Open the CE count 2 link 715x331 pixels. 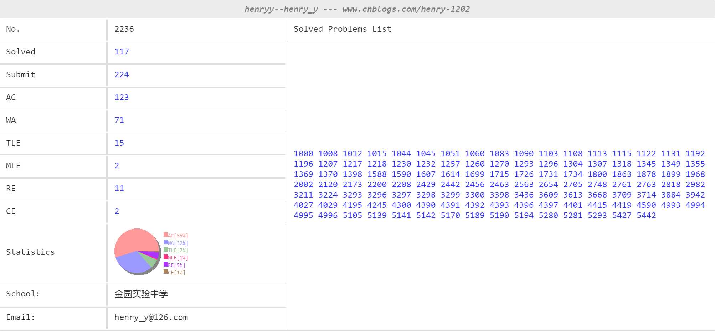117,211
